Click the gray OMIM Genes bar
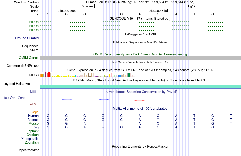 pyautogui.click(x=140, y=58)
